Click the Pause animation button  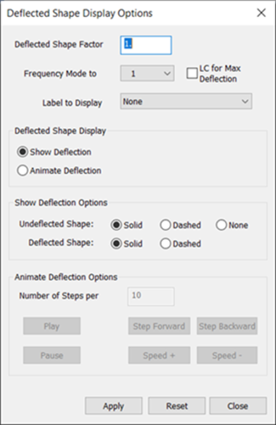[52, 355]
